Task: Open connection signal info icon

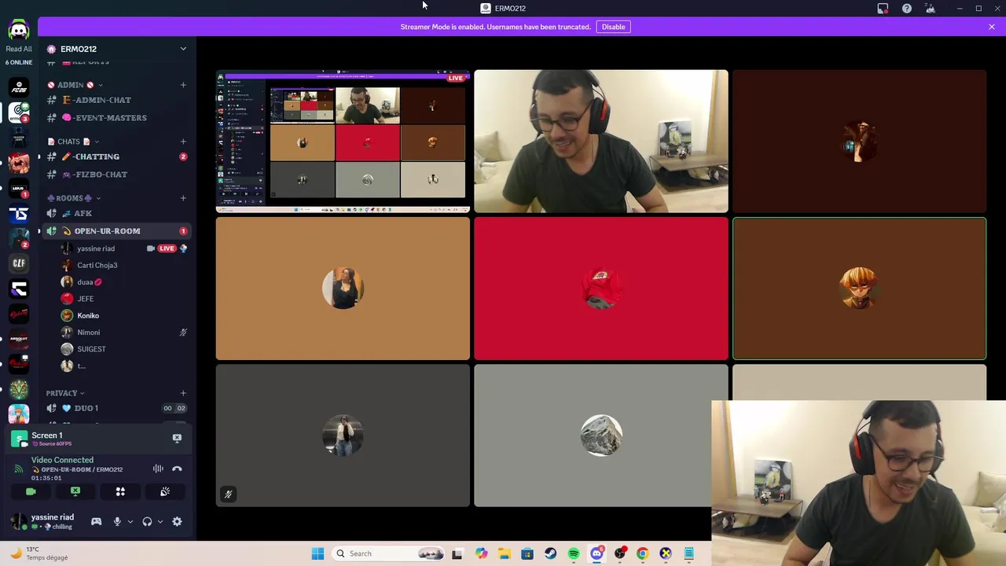Action: pos(19,469)
